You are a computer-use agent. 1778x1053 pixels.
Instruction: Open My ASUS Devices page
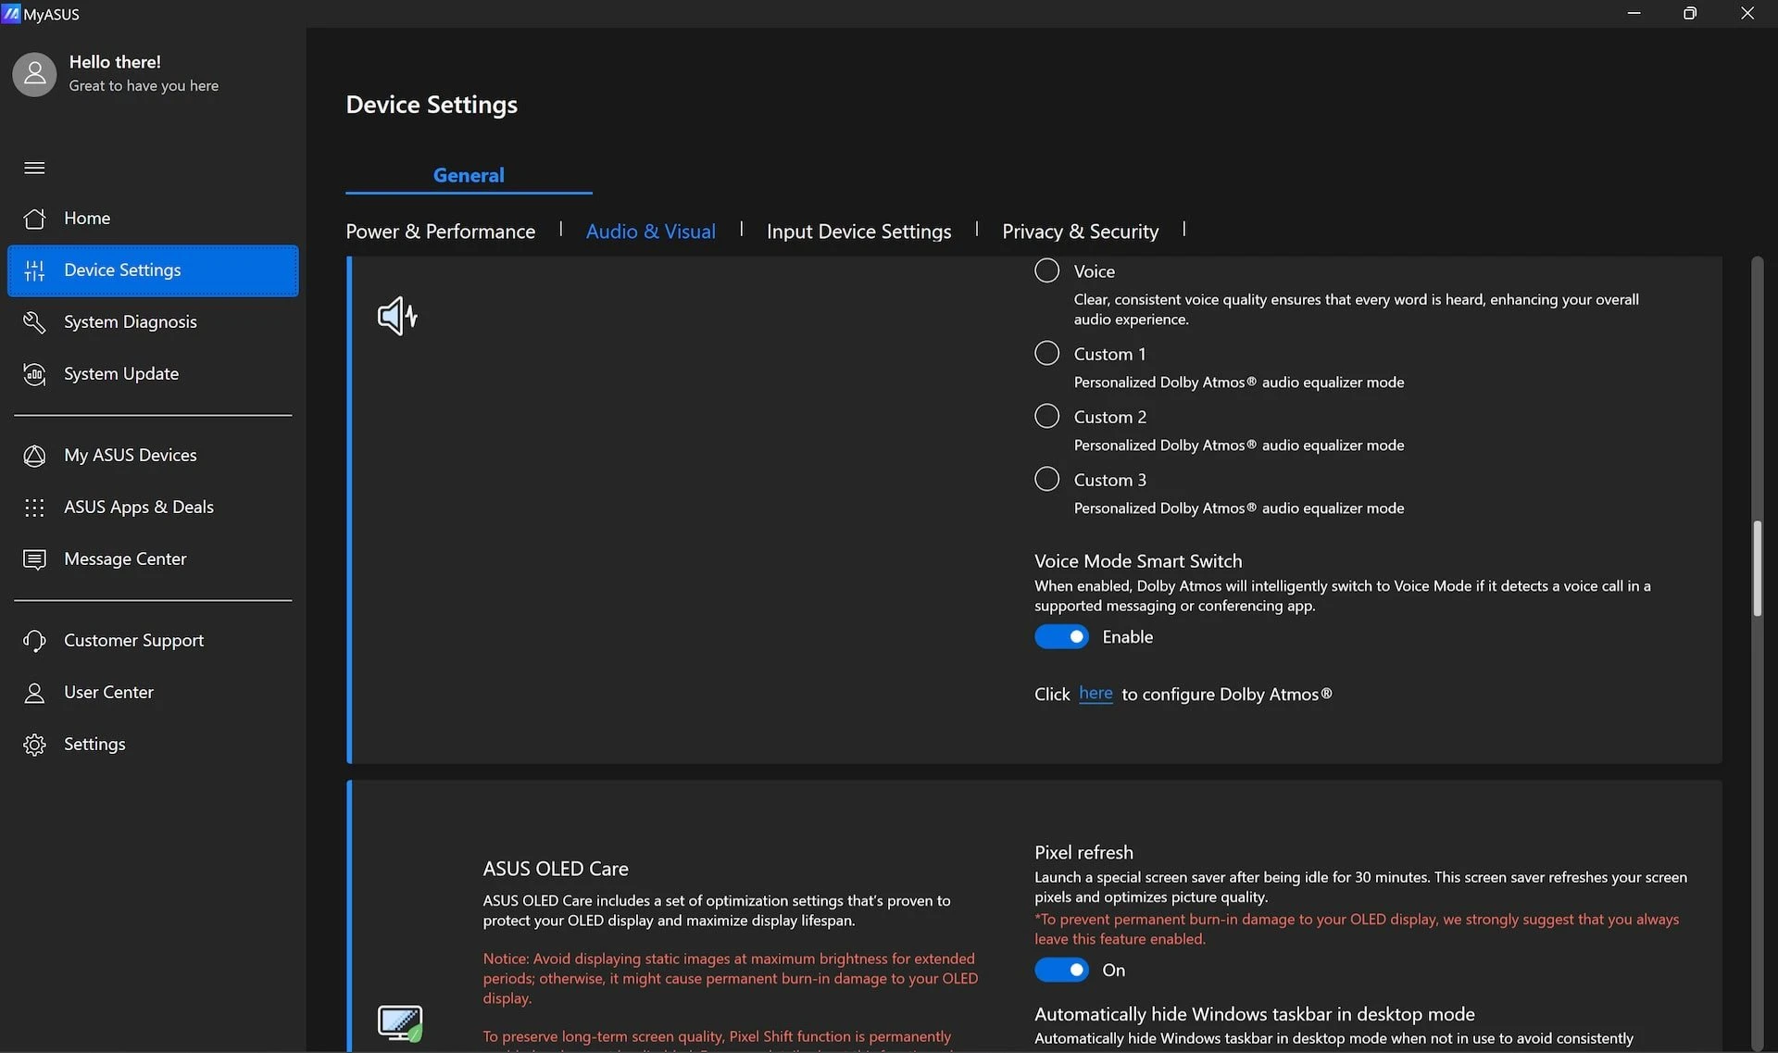pos(153,456)
